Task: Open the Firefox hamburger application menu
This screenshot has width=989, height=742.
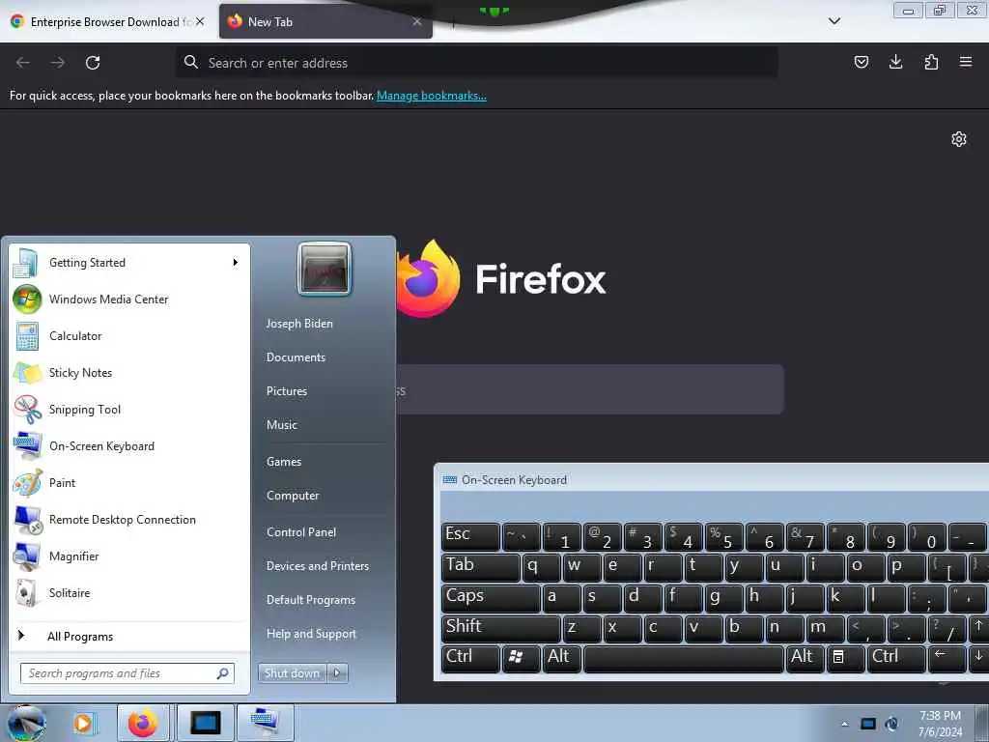Action: point(966,62)
